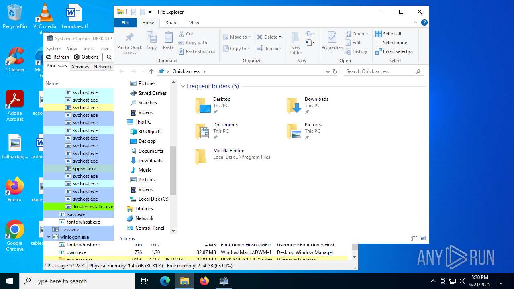The image size is (514, 289).
Task: Switch to details view layout
Action: click(414, 238)
